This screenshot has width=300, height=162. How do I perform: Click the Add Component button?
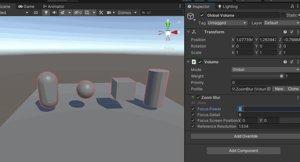[x=243, y=151]
